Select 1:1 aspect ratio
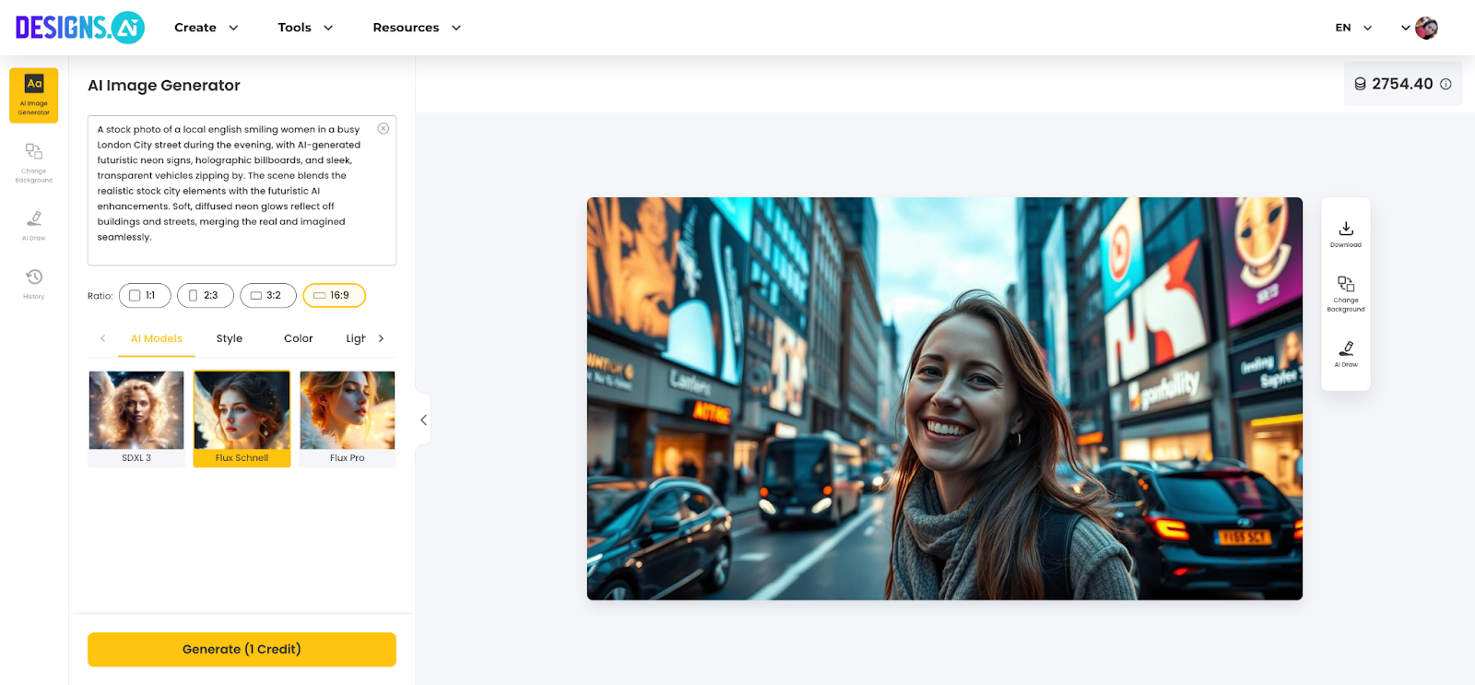 click(145, 295)
